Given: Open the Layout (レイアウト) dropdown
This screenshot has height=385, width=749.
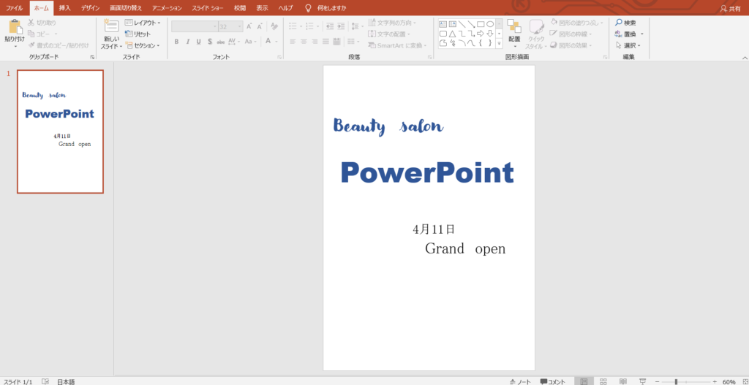Looking at the screenshot, I should [143, 23].
